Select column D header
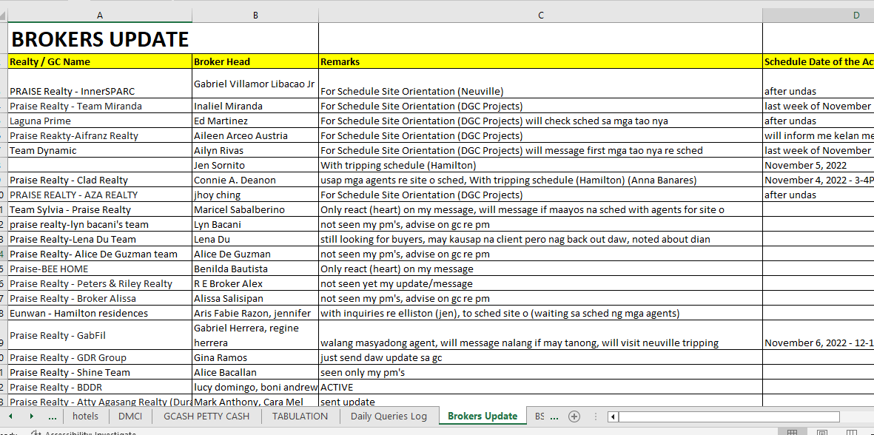This screenshot has width=874, height=435. (818, 16)
